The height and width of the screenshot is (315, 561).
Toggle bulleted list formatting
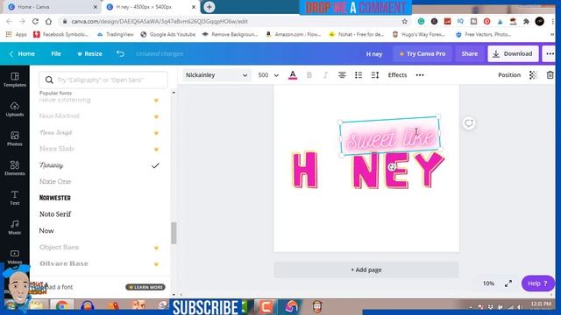pyautogui.click(x=359, y=75)
